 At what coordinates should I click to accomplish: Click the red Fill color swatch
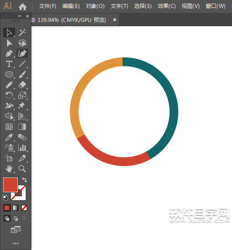click(x=10, y=185)
